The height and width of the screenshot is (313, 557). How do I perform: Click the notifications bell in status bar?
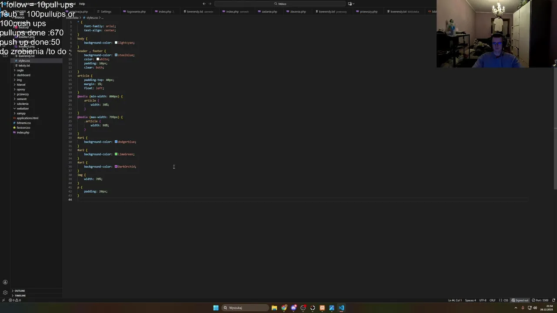coord(554,300)
